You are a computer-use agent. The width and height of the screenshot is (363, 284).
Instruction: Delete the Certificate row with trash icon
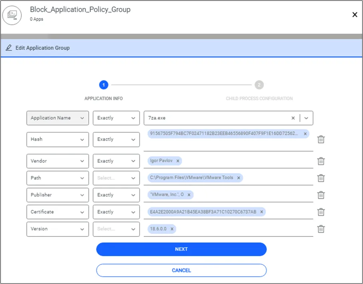click(321, 212)
